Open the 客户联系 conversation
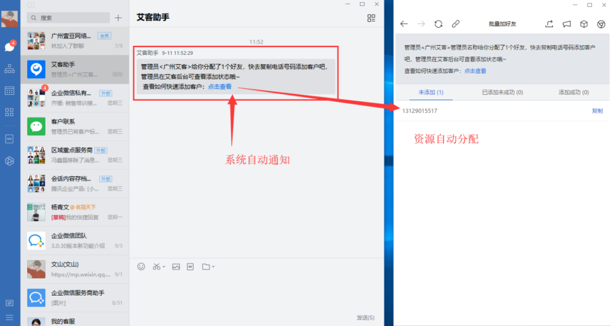 tap(75, 126)
